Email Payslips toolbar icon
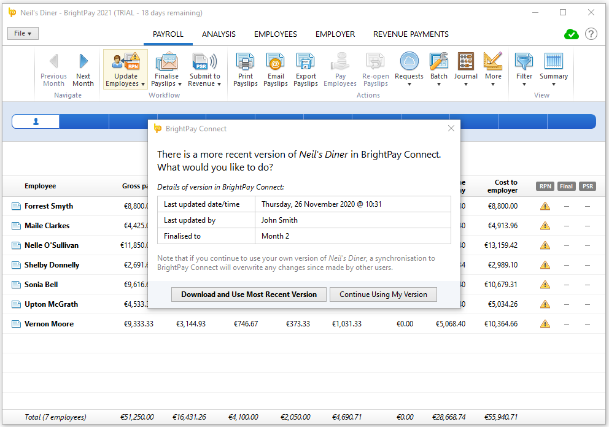Image resolution: width=609 pixels, height=427 pixels. tap(276, 69)
